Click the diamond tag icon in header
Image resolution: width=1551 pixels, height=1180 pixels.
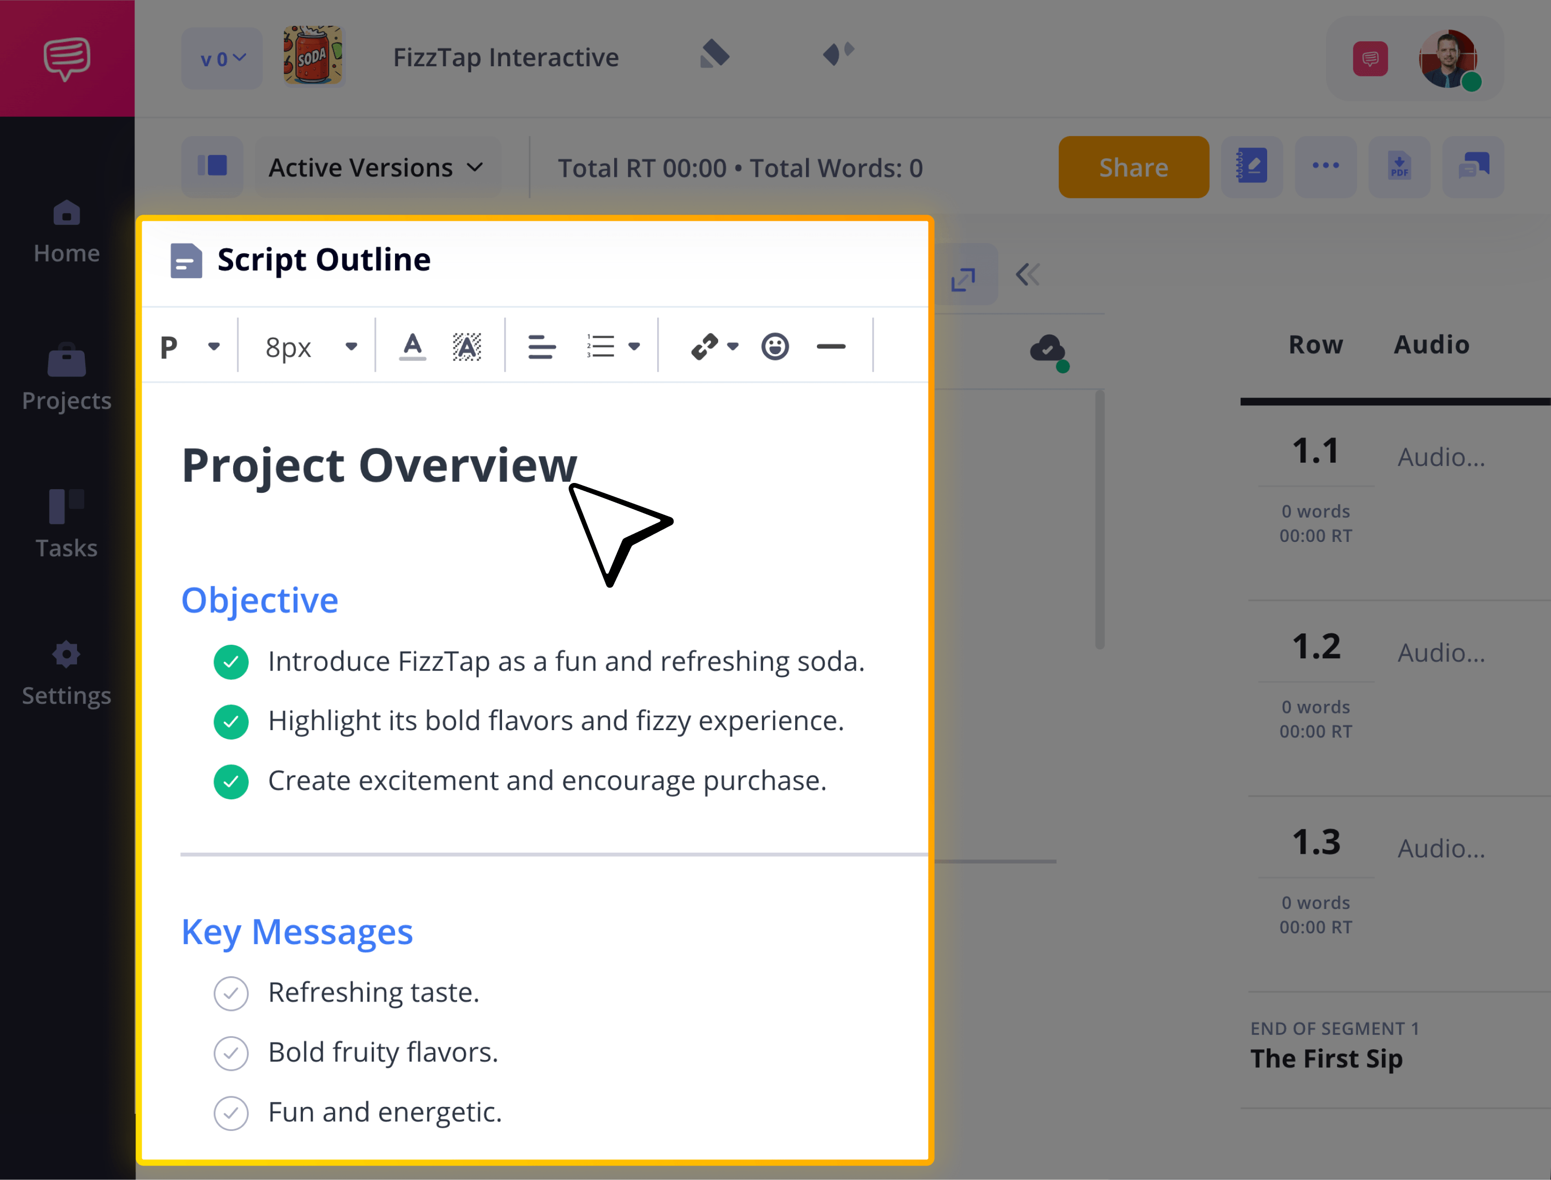[x=715, y=54]
